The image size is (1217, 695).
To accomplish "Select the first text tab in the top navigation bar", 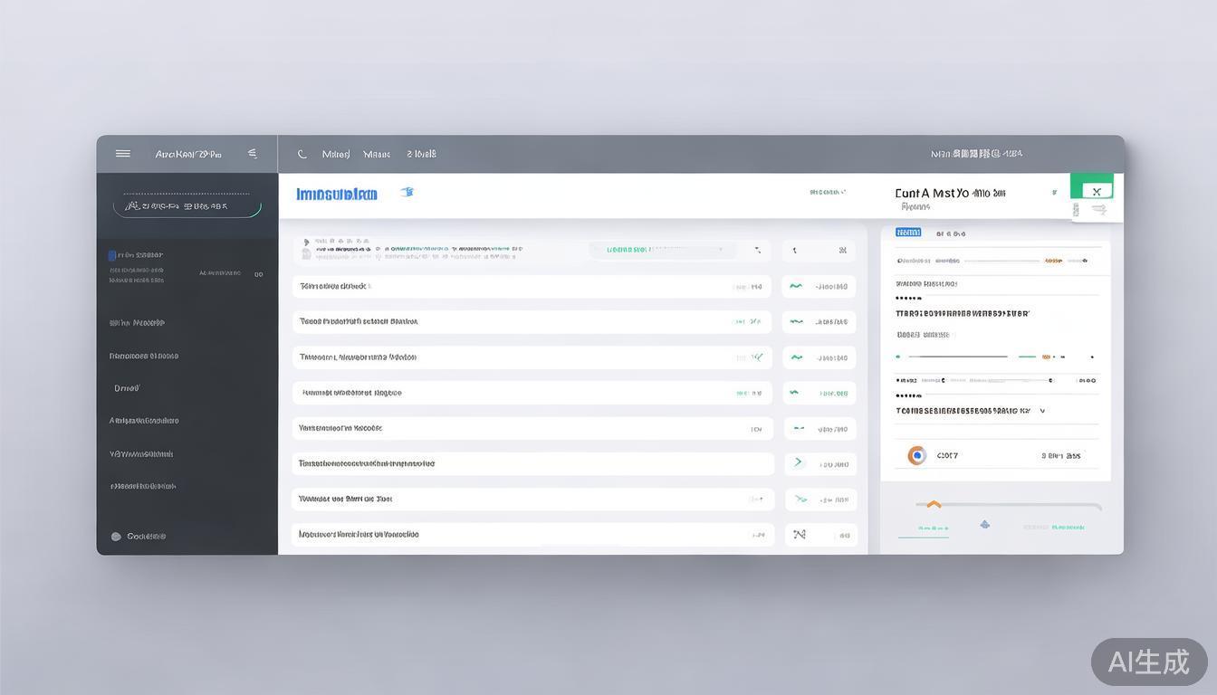I will pos(336,155).
